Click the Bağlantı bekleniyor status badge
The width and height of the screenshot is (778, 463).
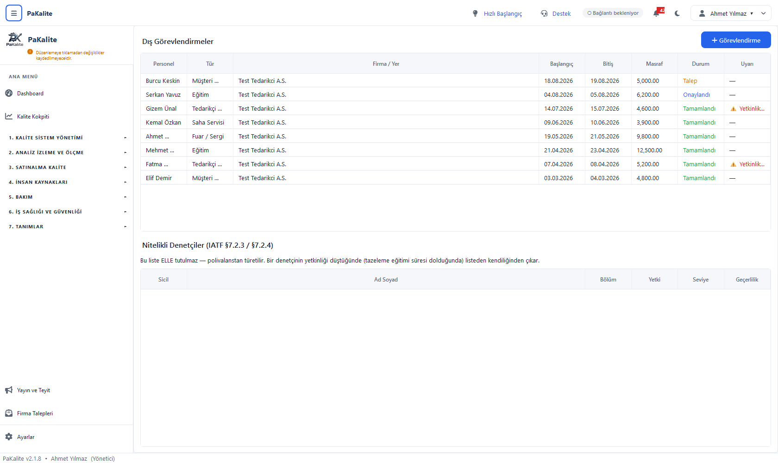point(613,13)
